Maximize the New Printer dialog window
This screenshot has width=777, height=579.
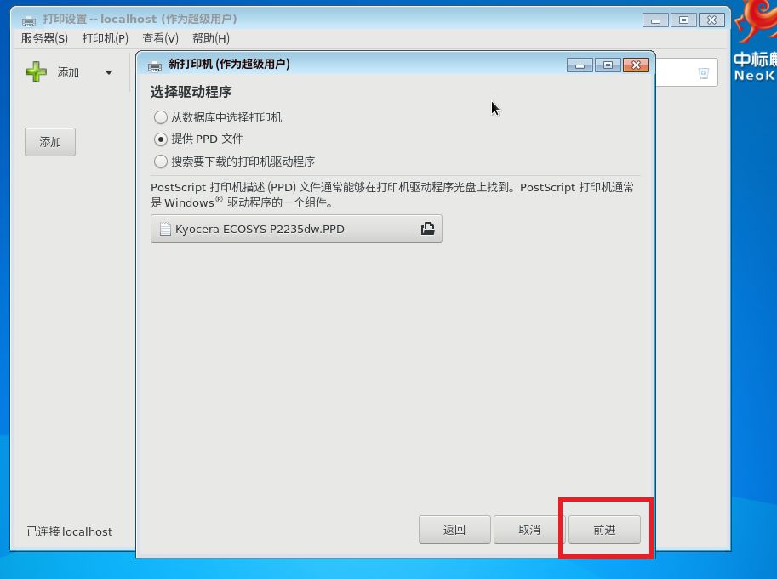coord(608,65)
